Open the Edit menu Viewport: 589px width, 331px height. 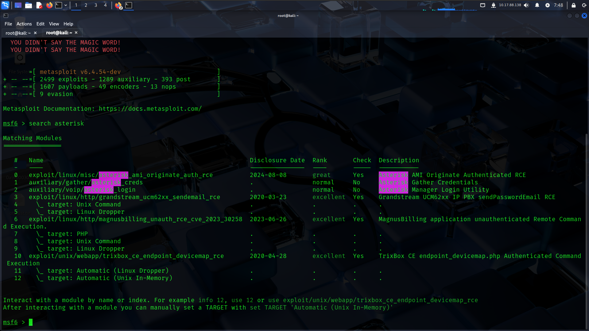pos(41,24)
